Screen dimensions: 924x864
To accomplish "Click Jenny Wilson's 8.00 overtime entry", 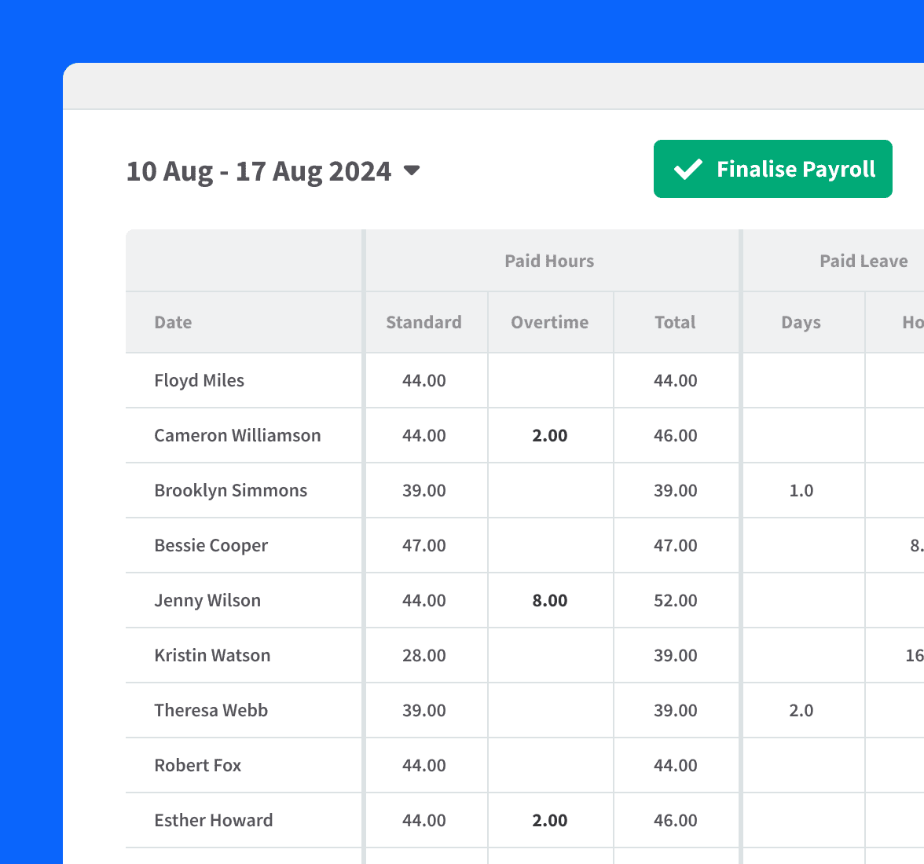I will pos(549,600).
